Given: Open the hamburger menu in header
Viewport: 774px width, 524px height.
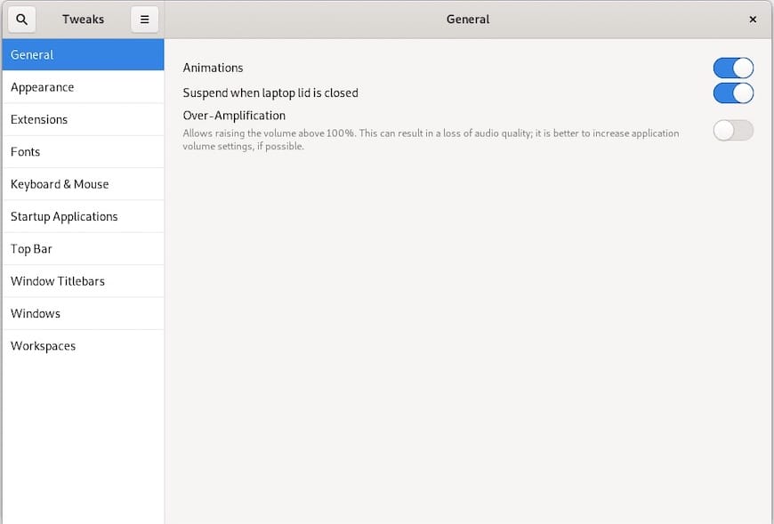Looking at the screenshot, I should coord(144,19).
